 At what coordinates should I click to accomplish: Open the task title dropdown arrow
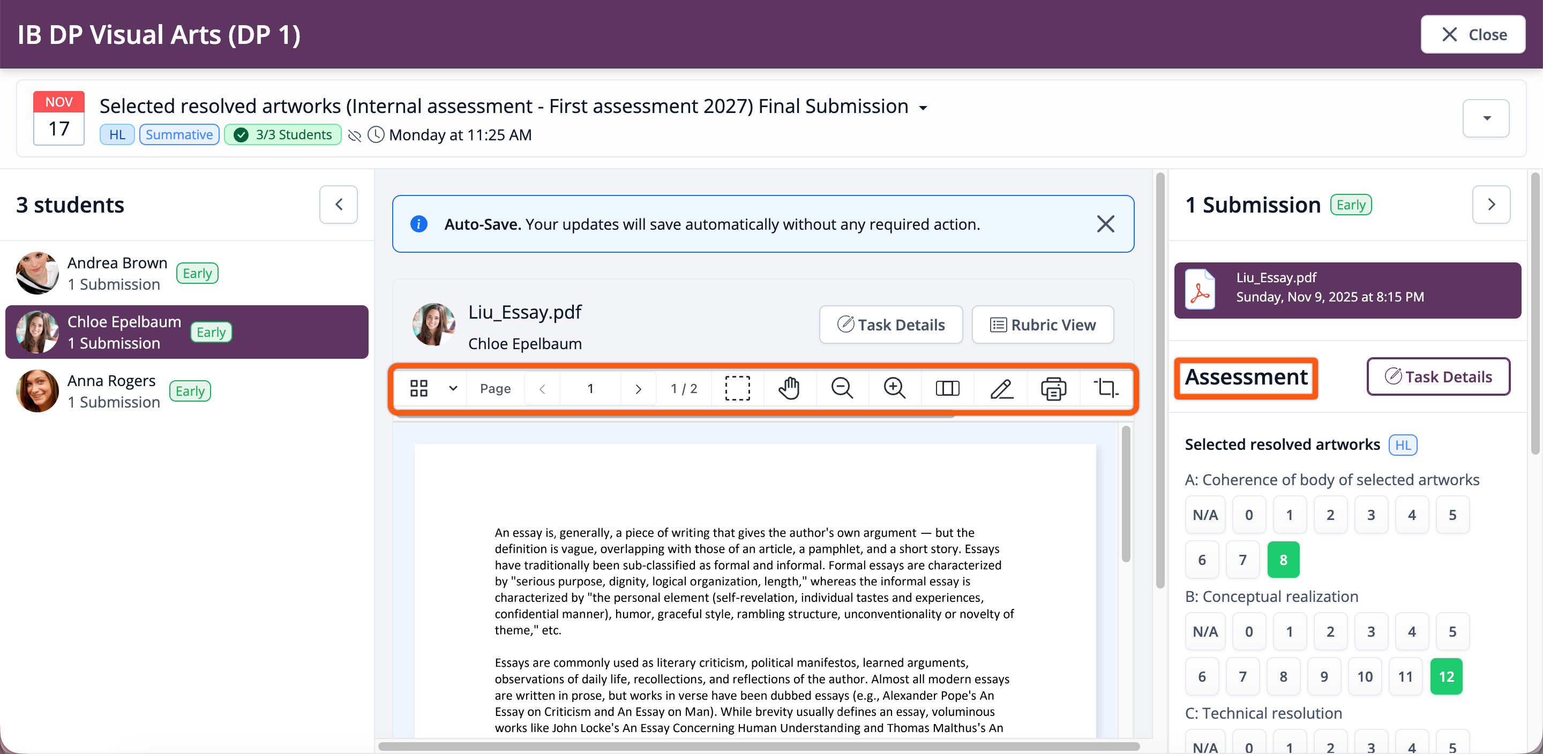coord(923,108)
